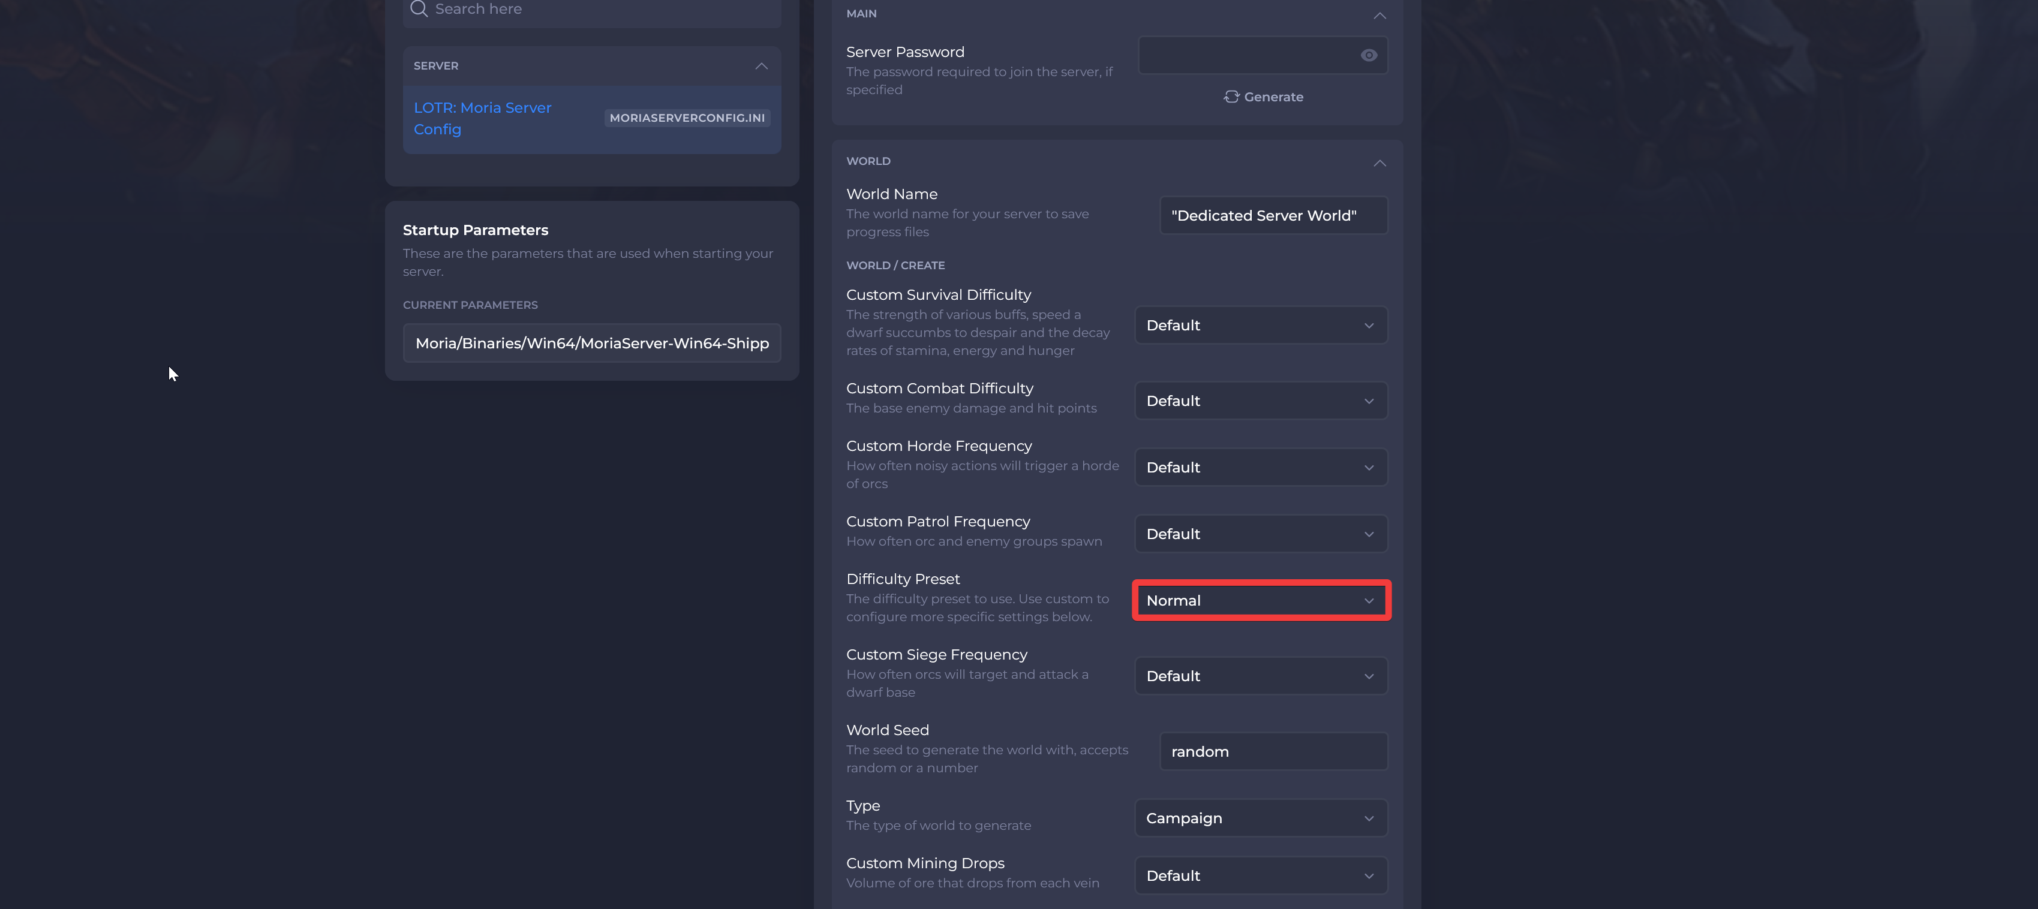The width and height of the screenshot is (2038, 909).
Task: Open the Type Campaign dropdown
Action: click(1261, 818)
